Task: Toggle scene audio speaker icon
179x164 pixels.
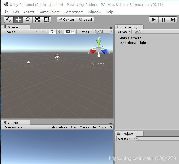Action: click(60, 32)
